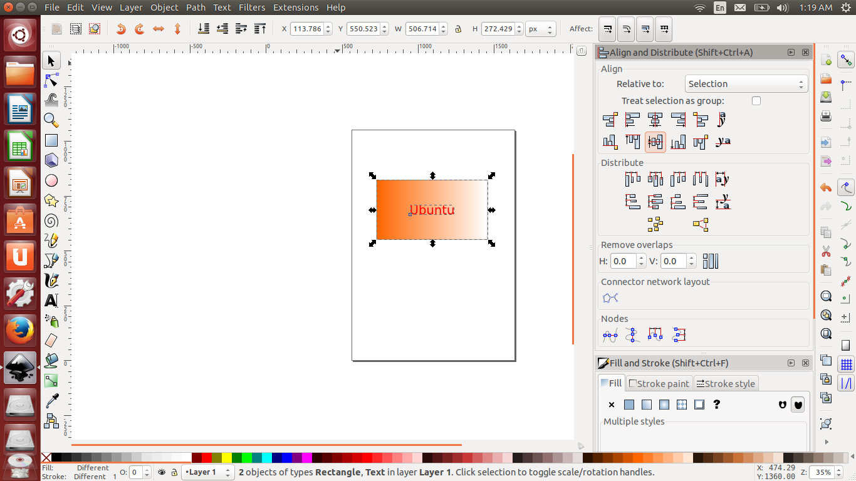Screen dimensions: 856x481
Task: Select the Rectangle tool
Action: [x=51, y=140]
